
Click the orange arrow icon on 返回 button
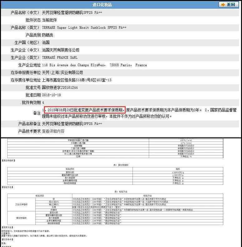pos(223,5)
